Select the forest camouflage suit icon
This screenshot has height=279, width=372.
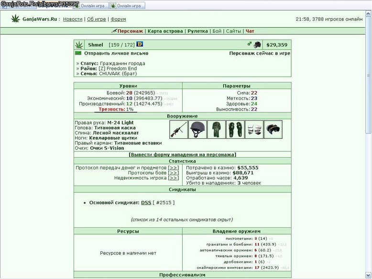[217, 129]
